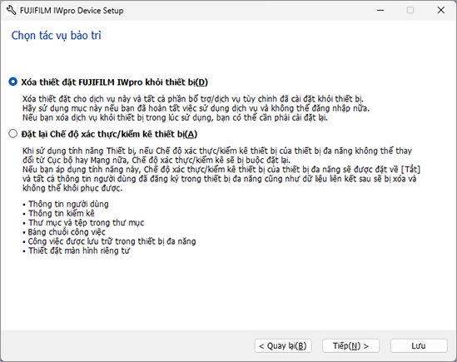This screenshot has width=457, height=362.
Task: Click the heading Chọn tác vụ bảo trì
Action: coord(57,36)
